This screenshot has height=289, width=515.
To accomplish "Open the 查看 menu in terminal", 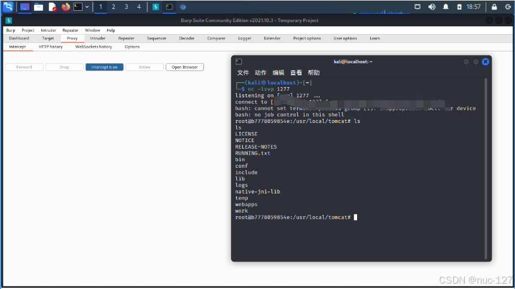I will (296, 73).
